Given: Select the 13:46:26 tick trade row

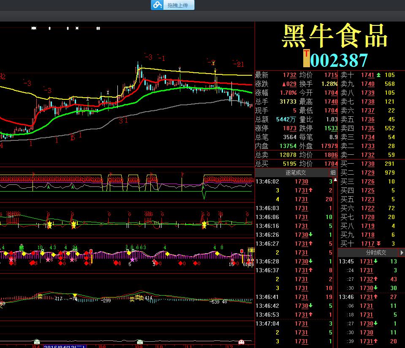Looking at the screenshot, I should 294,235.
